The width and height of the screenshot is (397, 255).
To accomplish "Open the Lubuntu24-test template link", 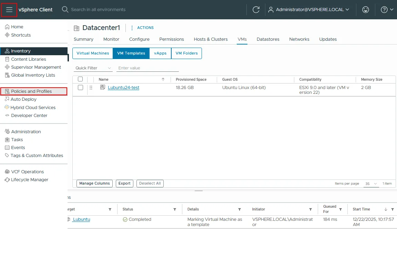I will click(124, 87).
